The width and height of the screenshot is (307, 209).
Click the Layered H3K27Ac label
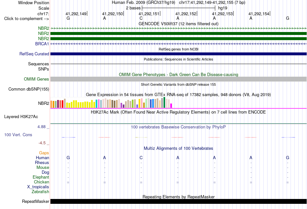tap(21, 117)
